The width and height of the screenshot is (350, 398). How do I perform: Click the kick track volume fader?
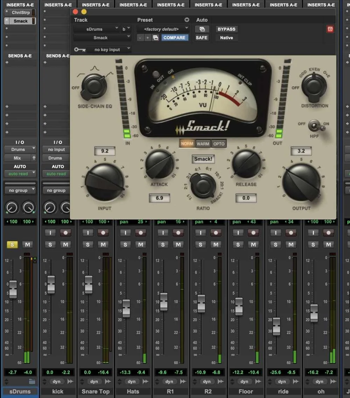click(x=51, y=285)
